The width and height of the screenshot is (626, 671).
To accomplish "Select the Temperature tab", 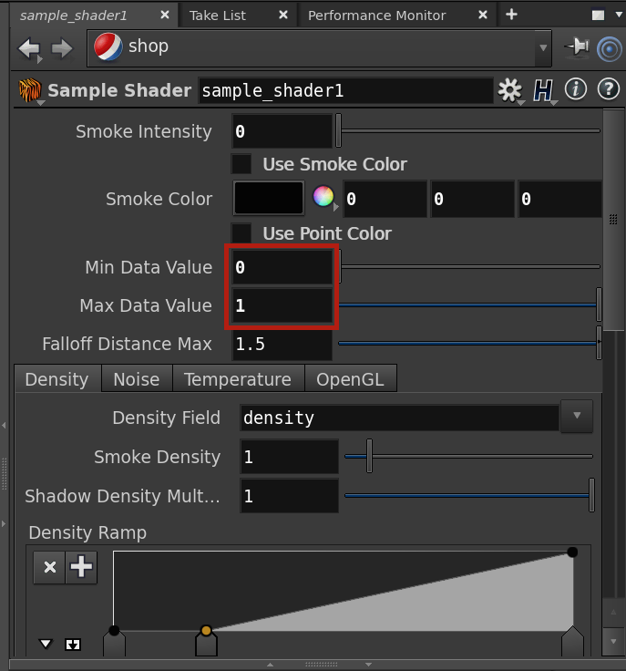I will pos(237,379).
